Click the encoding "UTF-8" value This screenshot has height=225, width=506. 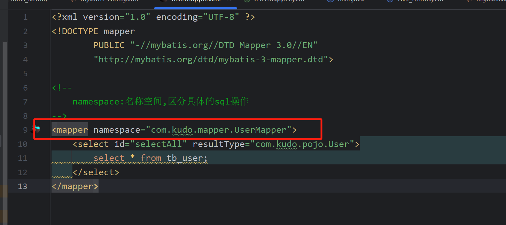pos(221,17)
